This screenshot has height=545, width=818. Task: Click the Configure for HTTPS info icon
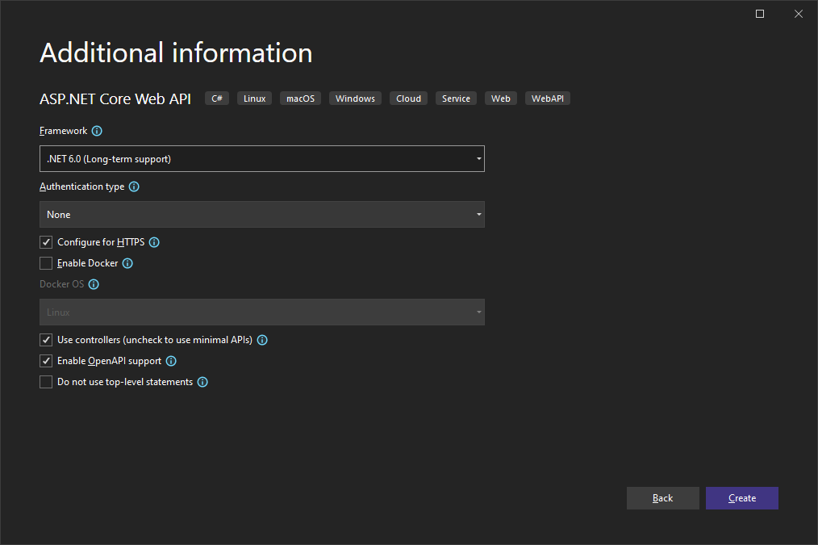pyautogui.click(x=154, y=241)
